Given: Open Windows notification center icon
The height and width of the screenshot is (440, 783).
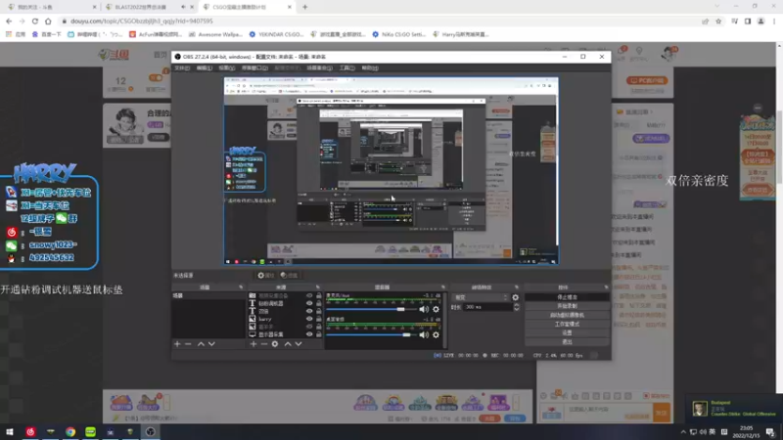Looking at the screenshot, I should (770, 432).
